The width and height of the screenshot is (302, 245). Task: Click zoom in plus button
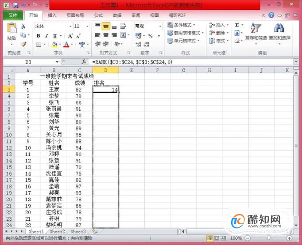pyautogui.click(x=289, y=238)
